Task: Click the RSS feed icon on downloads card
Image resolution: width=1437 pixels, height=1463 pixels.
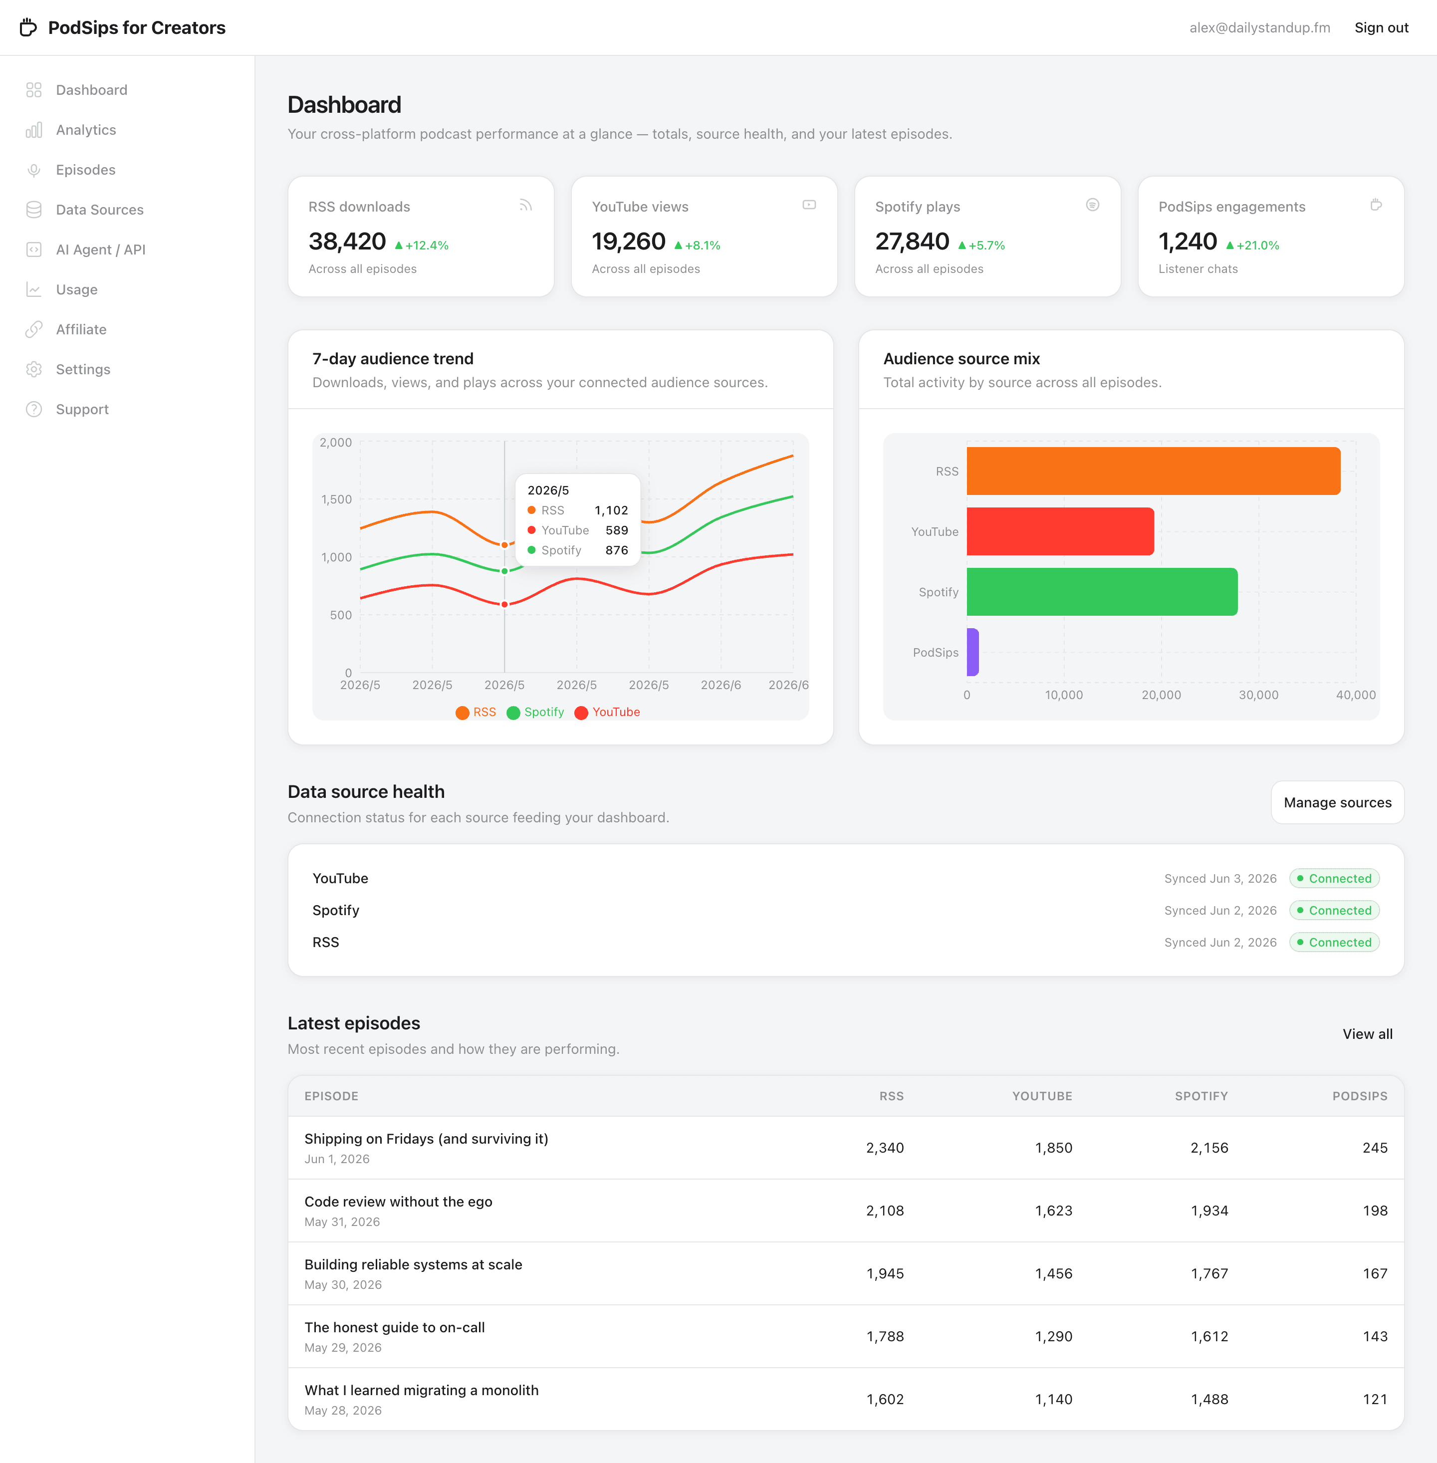Action: (x=526, y=206)
